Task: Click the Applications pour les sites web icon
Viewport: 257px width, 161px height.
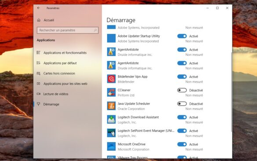Action: pyautogui.click(x=39, y=84)
